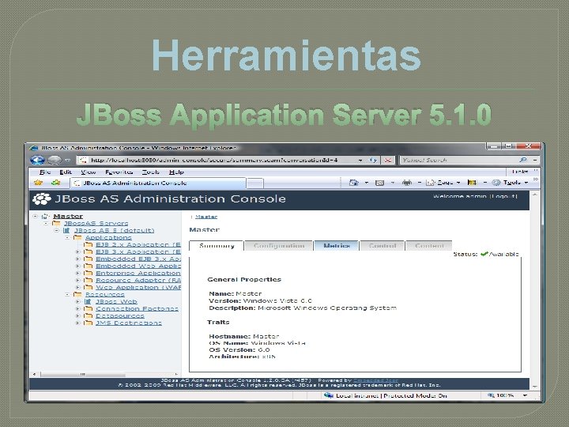The image size is (569, 427).
Task: Expand the EJB 3.x Application node
Action: (x=77, y=251)
